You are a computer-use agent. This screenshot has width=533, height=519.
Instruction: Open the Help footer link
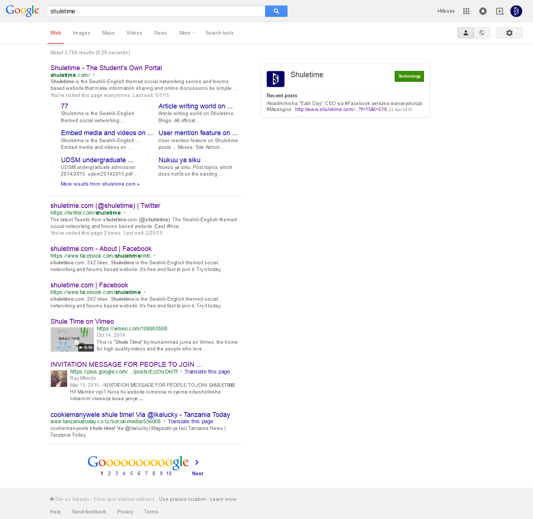pyautogui.click(x=55, y=512)
